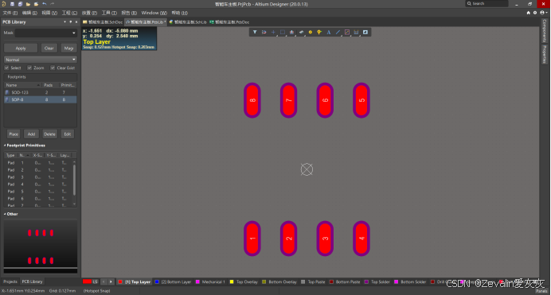
Task: Click the Redo arrow icon
Action: coord(53,4)
